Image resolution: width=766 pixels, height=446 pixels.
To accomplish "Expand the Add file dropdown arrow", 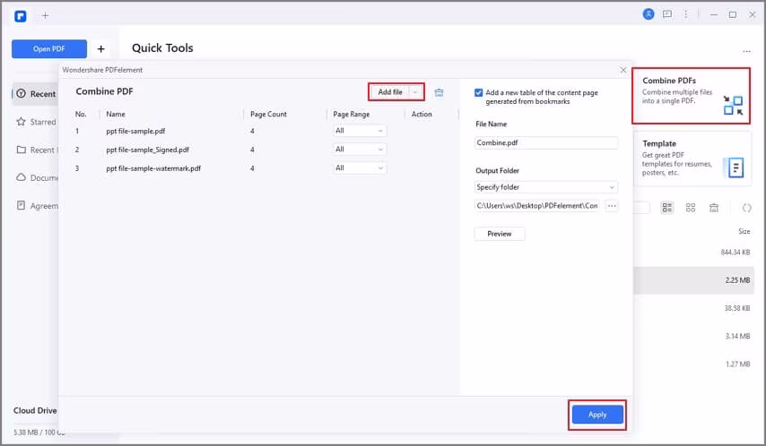I will click(x=415, y=92).
